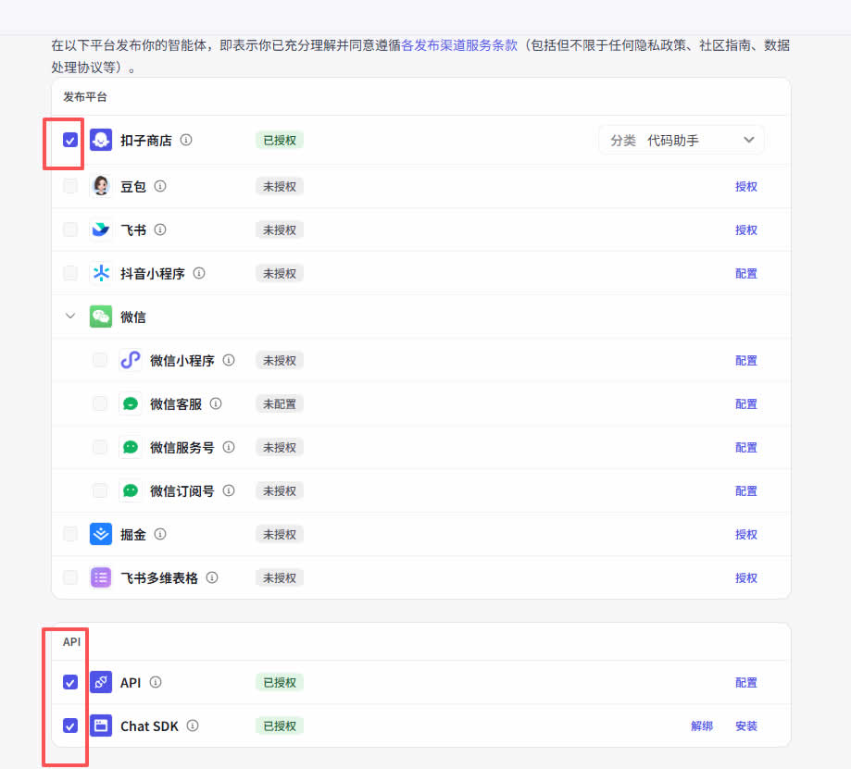
Task: Click the 扣子商店 platform icon
Action: coord(101,141)
